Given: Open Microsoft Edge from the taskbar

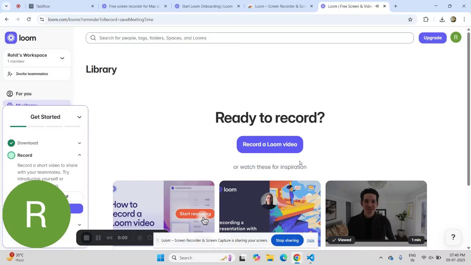Looking at the screenshot, I should pyautogui.click(x=283, y=258).
